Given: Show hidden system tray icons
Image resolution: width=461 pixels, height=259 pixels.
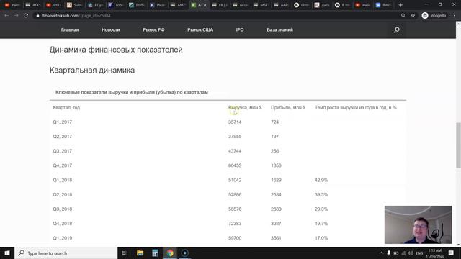Looking at the screenshot, I should click(x=381, y=253).
